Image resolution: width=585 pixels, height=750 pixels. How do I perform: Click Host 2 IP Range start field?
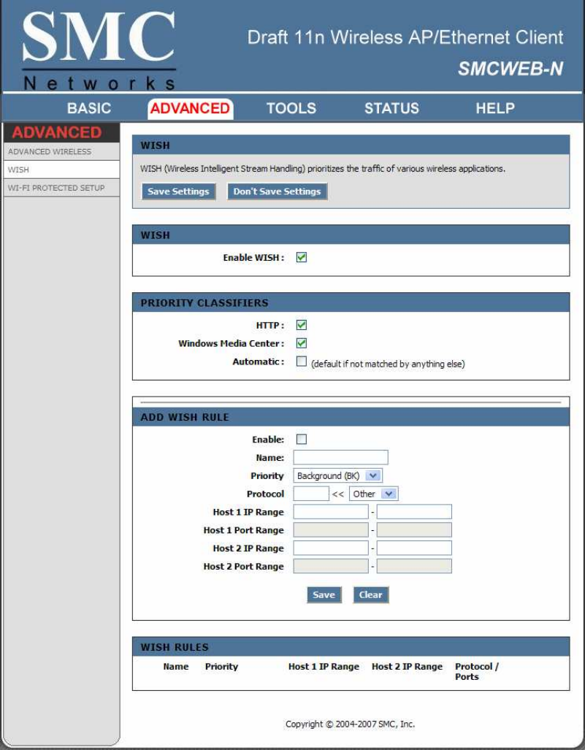point(331,548)
